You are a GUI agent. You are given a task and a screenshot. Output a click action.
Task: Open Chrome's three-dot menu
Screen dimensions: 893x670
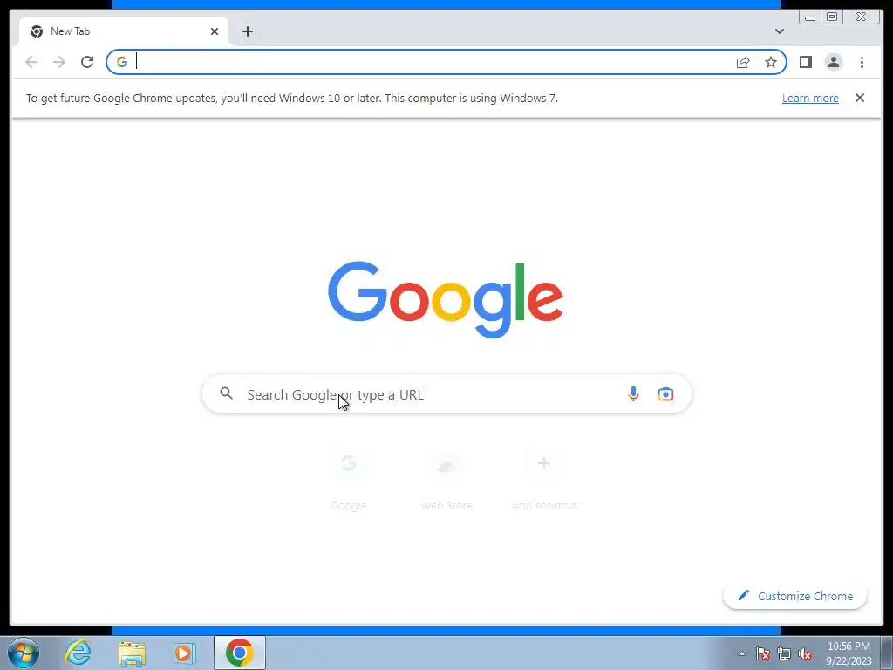[862, 62]
